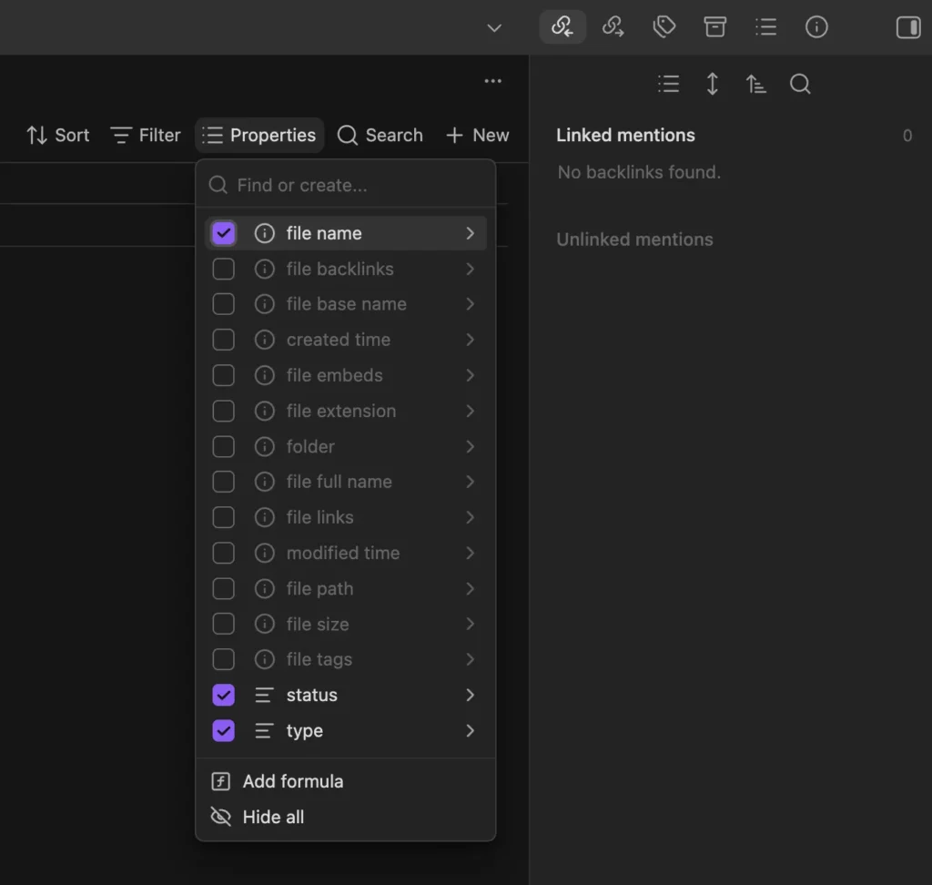Click the crossed-eye icon beside Hide all

[x=220, y=818]
